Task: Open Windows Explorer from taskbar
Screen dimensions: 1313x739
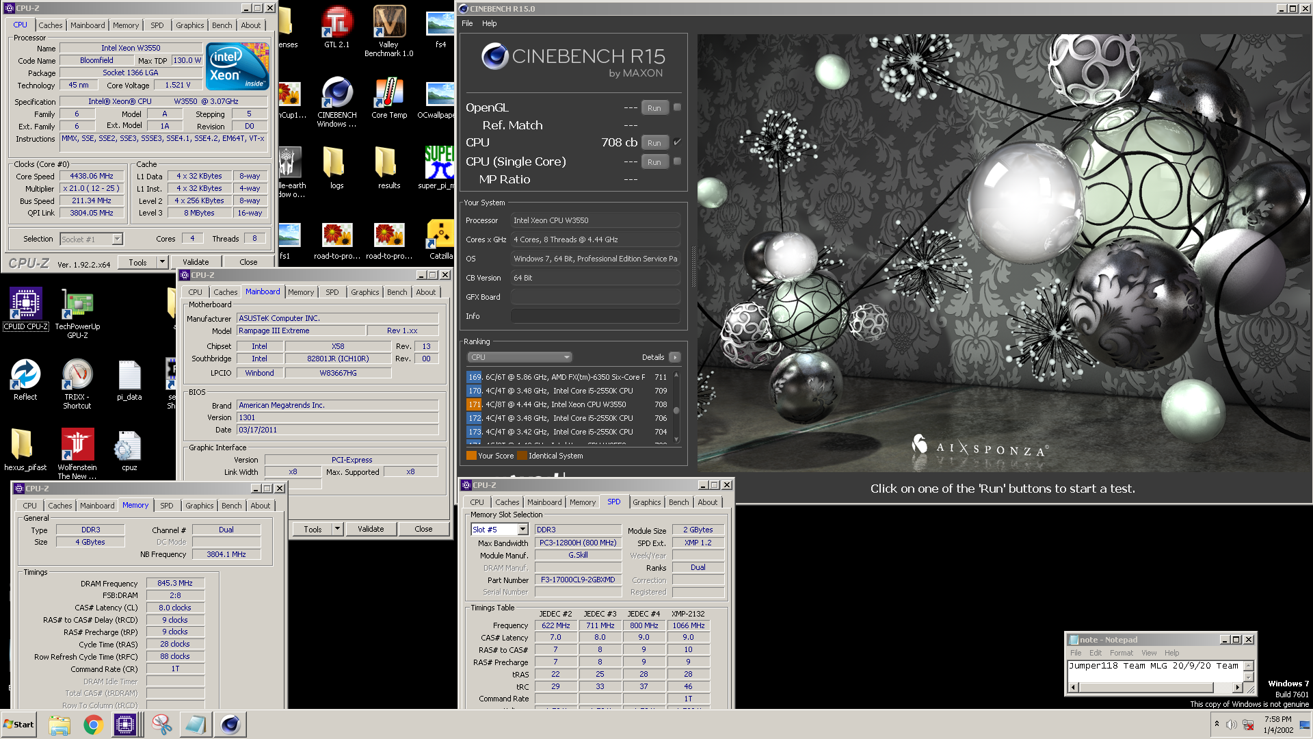Action: click(x=59, y=725)
